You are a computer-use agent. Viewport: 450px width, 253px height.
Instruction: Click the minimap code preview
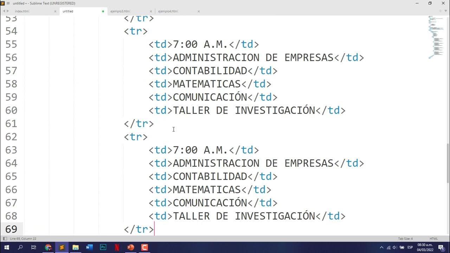coord(436,37)
